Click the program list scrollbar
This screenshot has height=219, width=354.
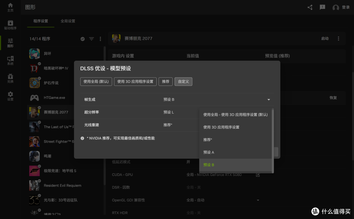pos(105,115)
